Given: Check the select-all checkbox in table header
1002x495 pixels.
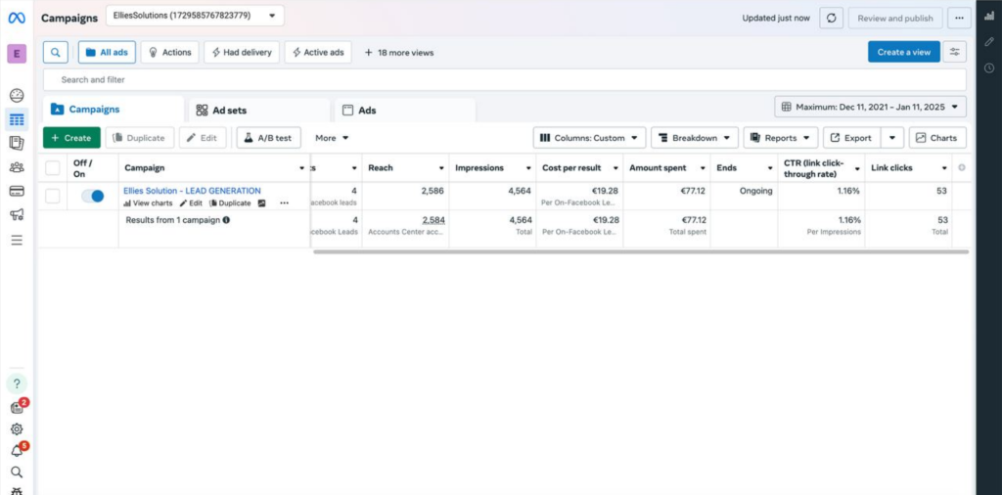Looking at the screenshot, I should pyautogui.click(x=53, y=168).
